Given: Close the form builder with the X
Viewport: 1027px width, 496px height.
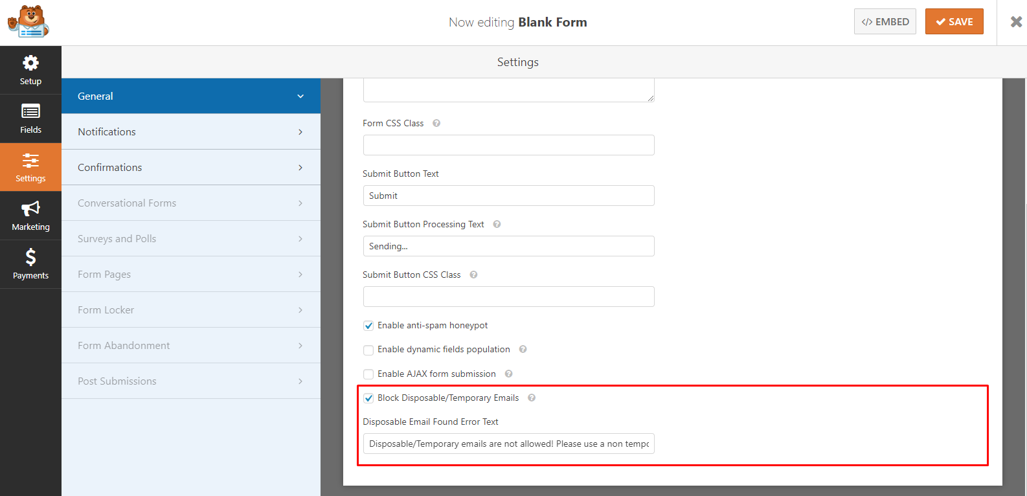Looking at the screenshot, I should click(1016, 22).
